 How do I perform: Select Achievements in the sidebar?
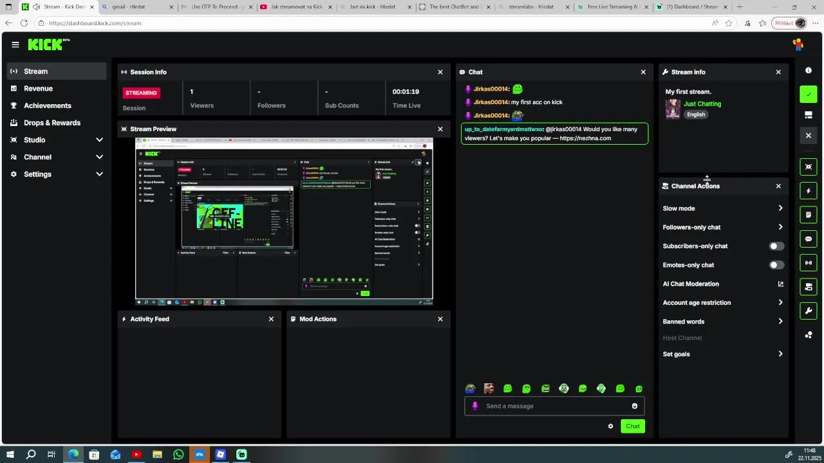57,105
